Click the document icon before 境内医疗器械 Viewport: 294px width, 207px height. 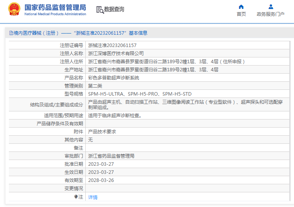pyautogui.click(x=11, y=33)
